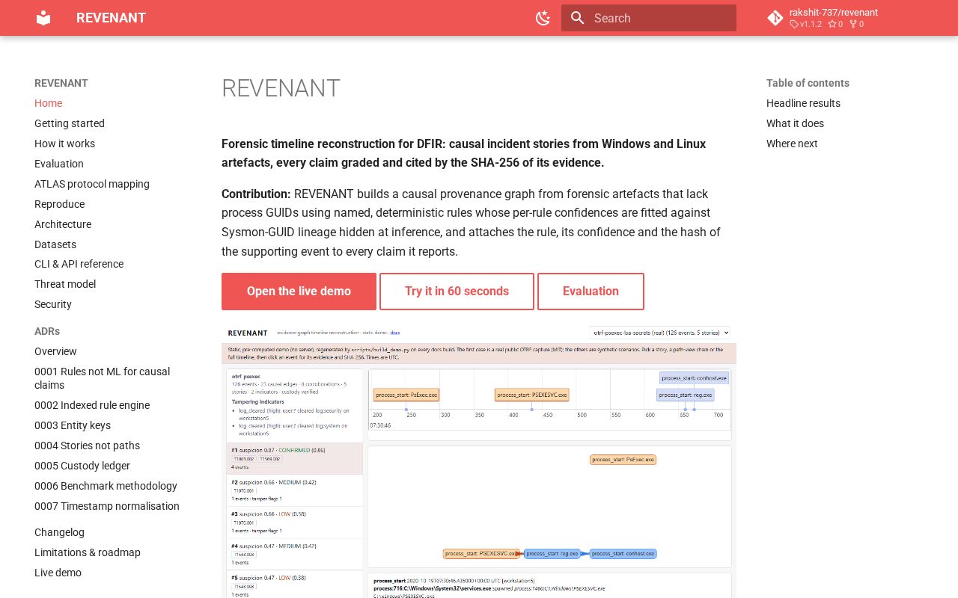Jump to Headline results section
Image resolution: width=958 pixels, height=598 pixels.
pyautogui.click(x=803, y=103)
